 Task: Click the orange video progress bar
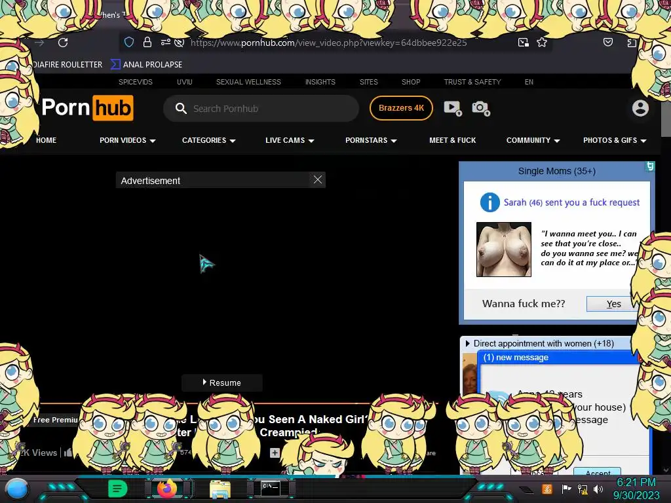click(x=240, y=403)
